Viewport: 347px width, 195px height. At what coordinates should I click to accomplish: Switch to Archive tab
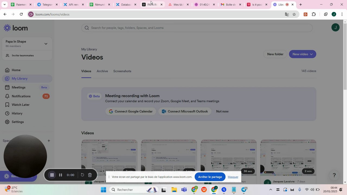tap(102, 71)
